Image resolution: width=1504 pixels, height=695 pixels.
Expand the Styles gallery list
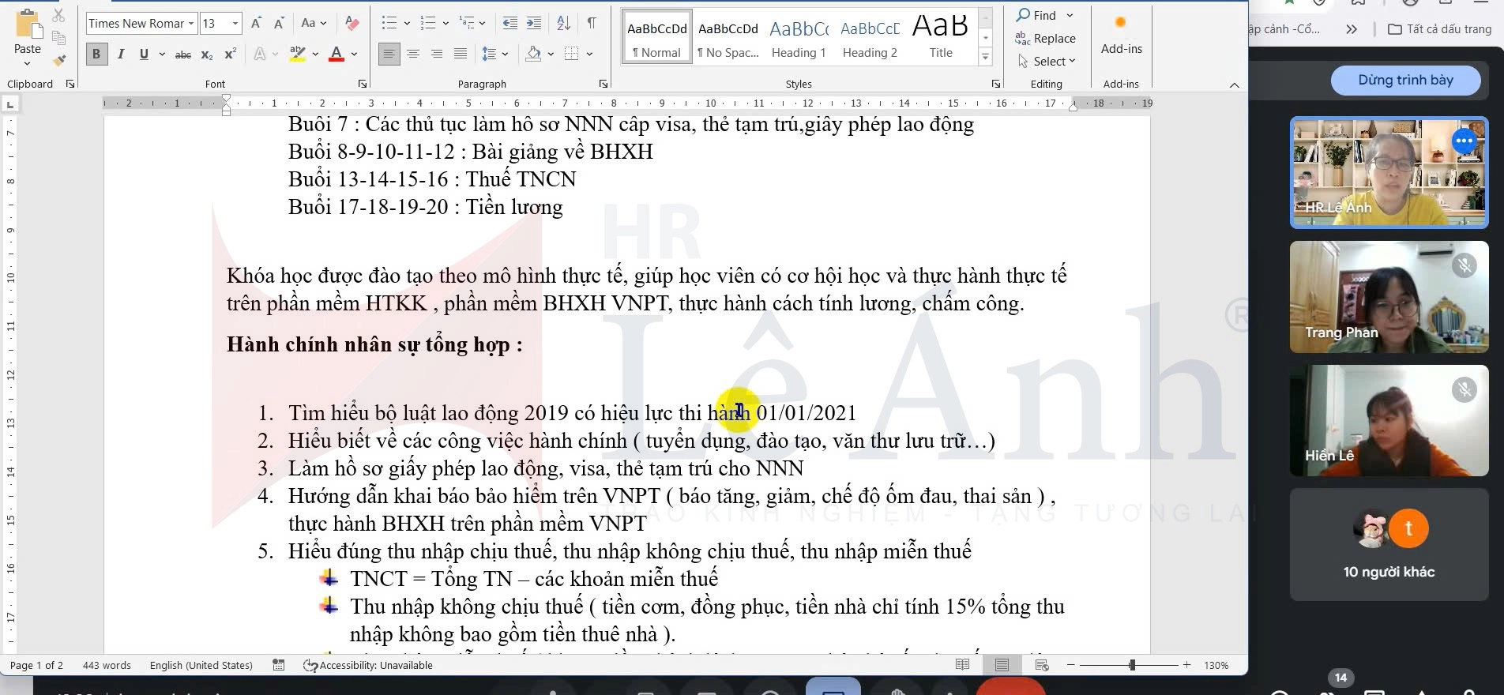coord(985,57)
